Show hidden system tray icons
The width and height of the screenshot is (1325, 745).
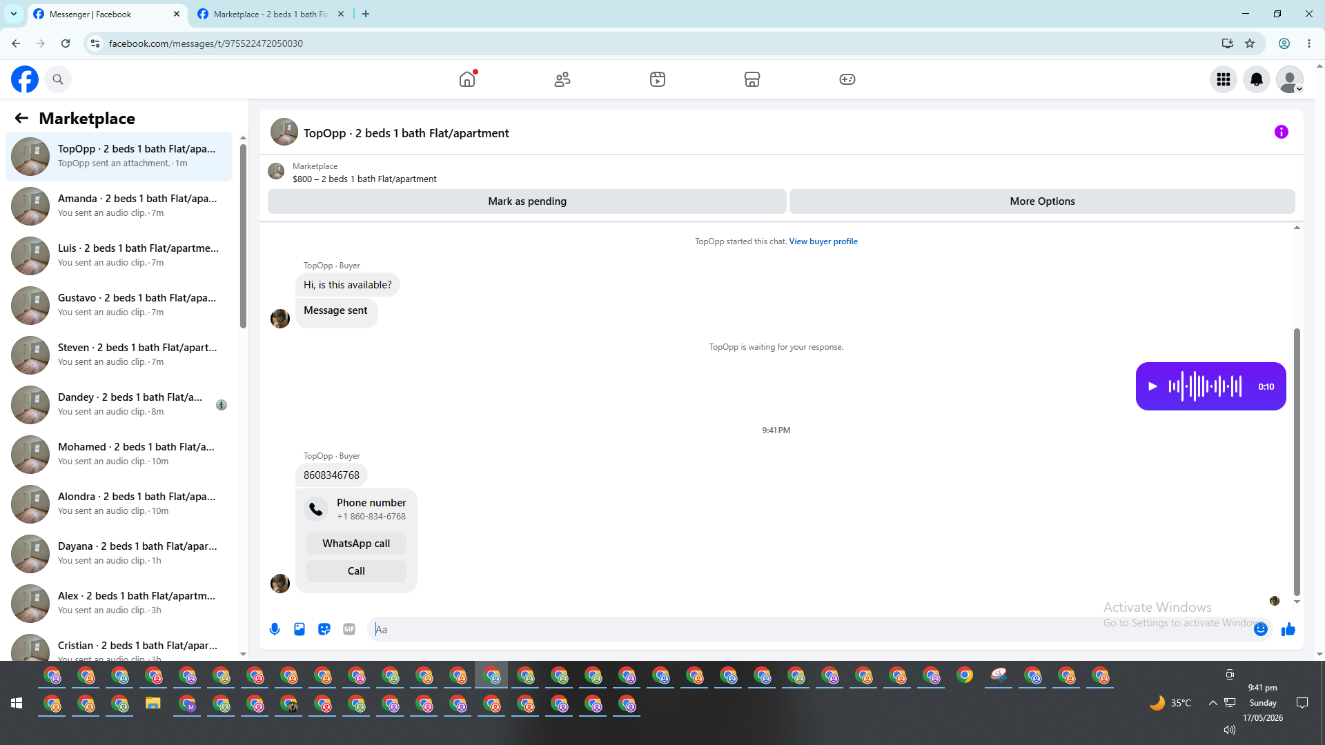pos(1213,703)
